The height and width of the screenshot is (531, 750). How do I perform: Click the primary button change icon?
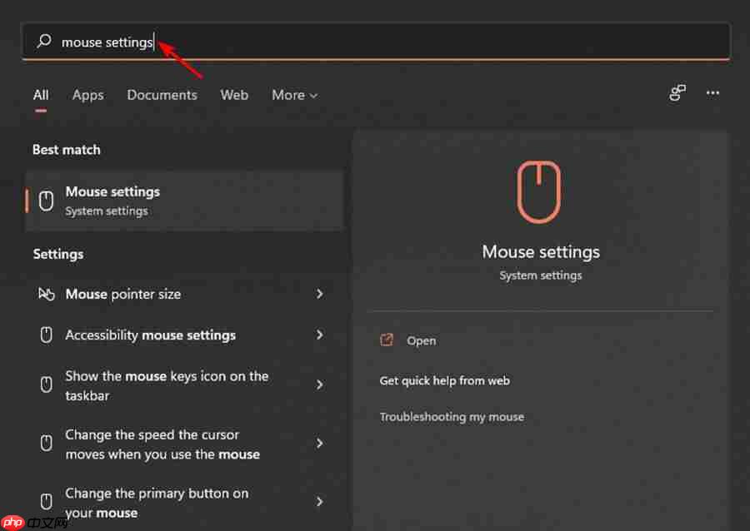tap(46, 502)
